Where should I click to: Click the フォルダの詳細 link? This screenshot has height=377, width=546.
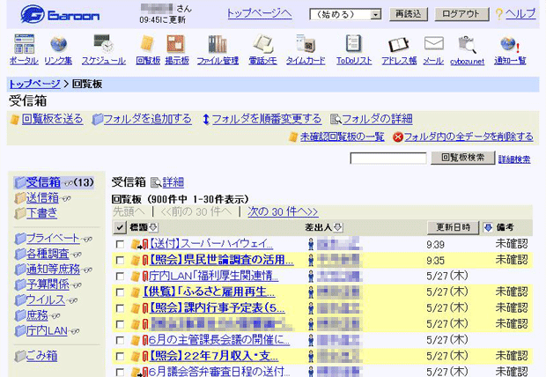[377, 119]
